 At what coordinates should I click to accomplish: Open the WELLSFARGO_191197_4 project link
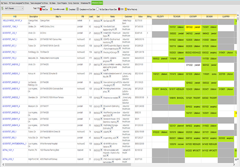point(12,21)
